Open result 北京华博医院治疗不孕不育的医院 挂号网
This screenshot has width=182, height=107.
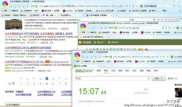tap(39, 34)
